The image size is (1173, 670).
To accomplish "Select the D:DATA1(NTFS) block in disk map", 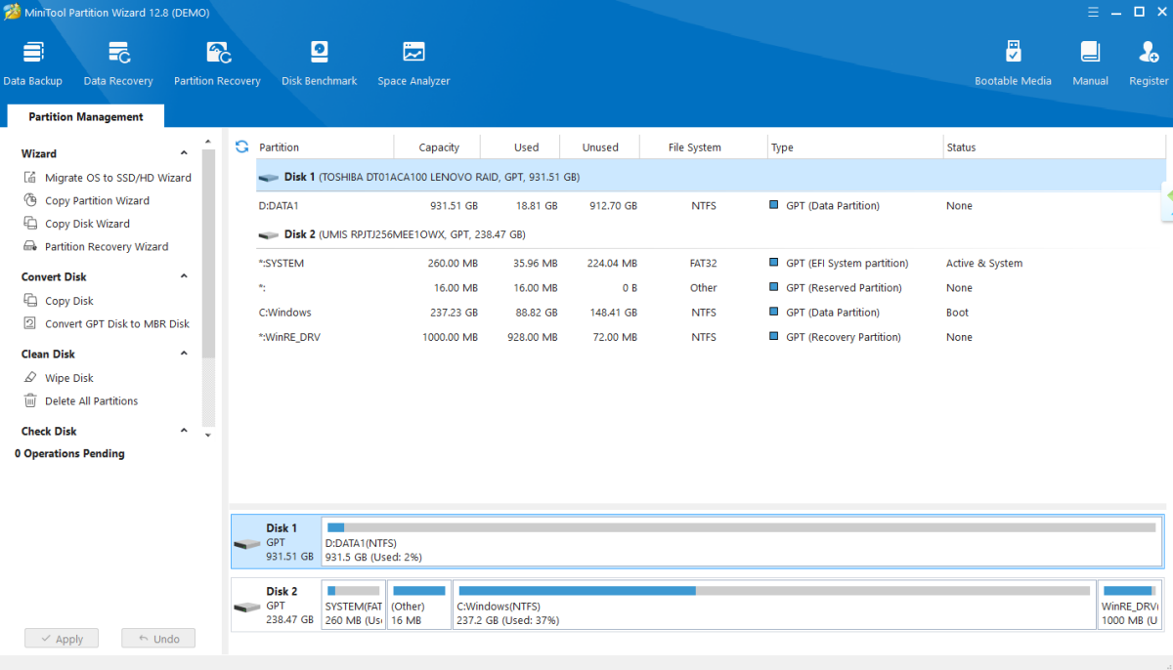I will pos(742,542).
